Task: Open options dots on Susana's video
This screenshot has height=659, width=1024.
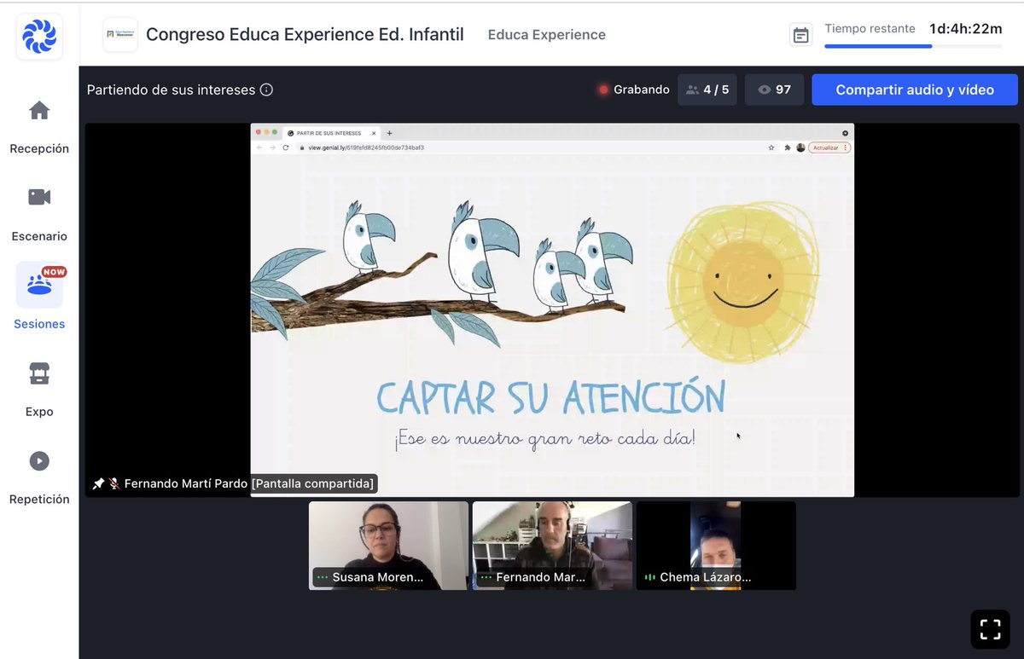Action: point(323,577)
